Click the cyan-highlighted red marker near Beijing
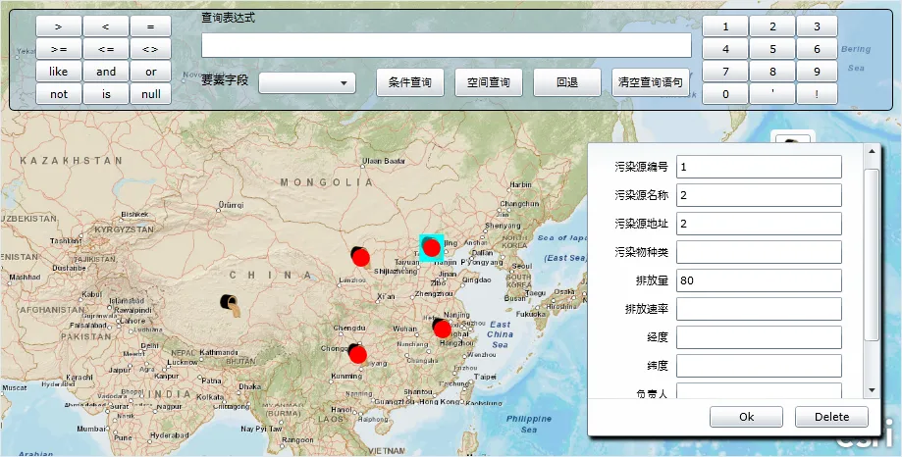Screen dimensions: 902x457 (x=431, y=246)
